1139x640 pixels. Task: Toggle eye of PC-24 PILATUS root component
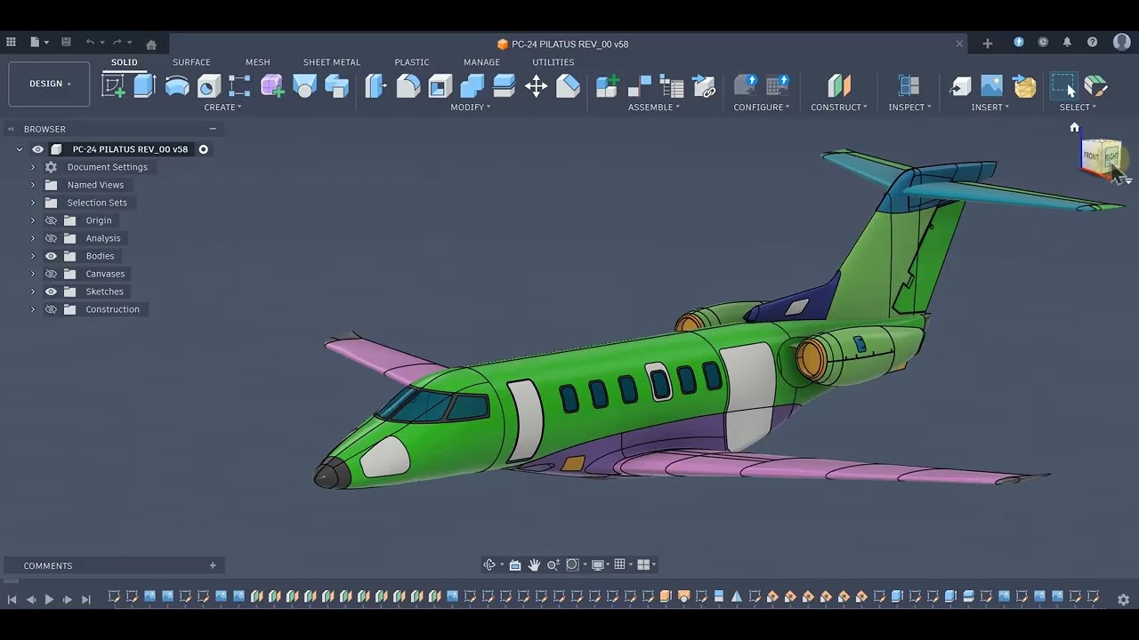(x=37, y=149)
